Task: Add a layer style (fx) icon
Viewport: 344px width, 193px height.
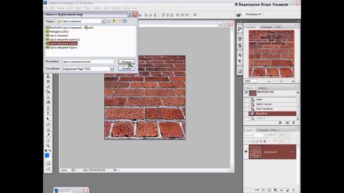Action: 263,190
